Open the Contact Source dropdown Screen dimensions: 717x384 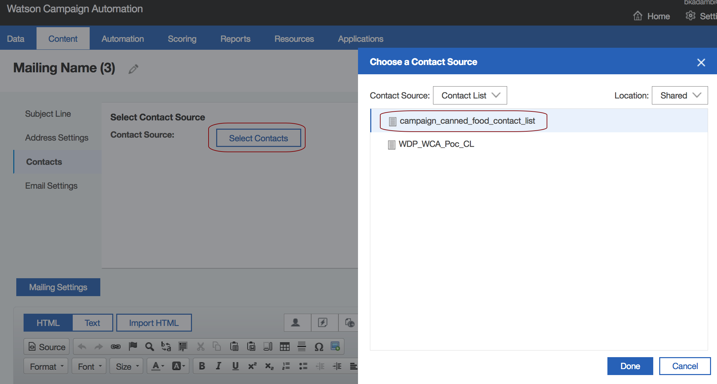[x=470, y=96]
